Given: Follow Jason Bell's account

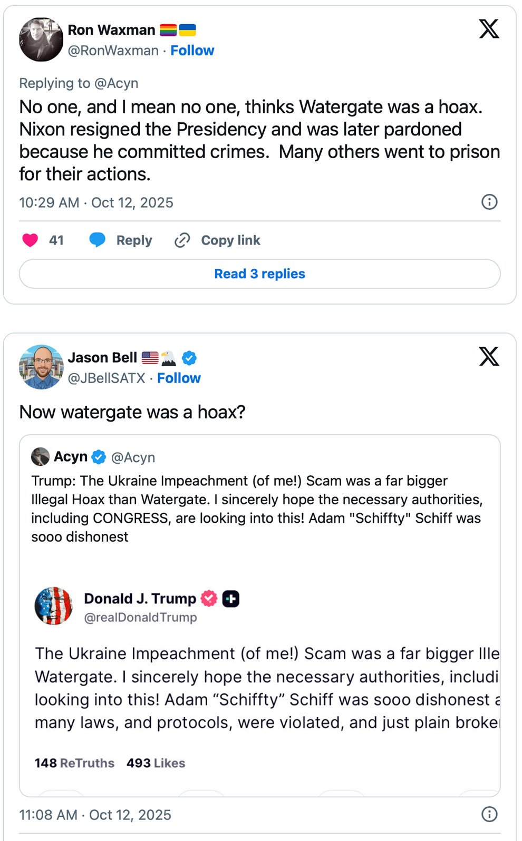Looking at the screenshot, I should pyautogui.click(x=179, y=378).
